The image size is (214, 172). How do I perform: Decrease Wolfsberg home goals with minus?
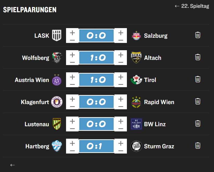(x=72, y=62)
